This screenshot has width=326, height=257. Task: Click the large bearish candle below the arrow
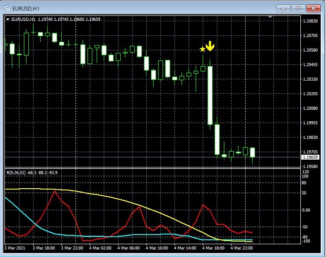(210, 95)
